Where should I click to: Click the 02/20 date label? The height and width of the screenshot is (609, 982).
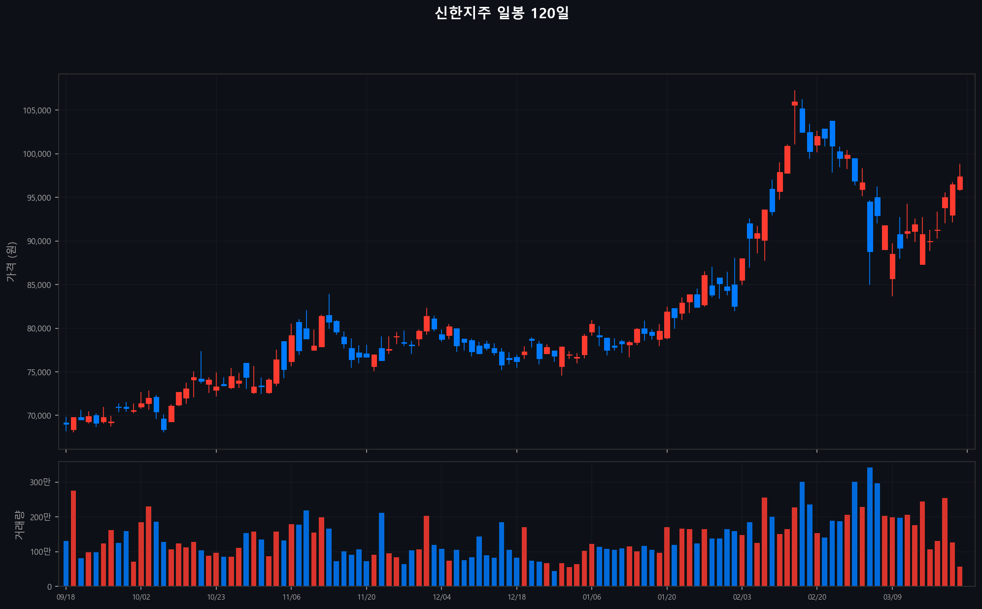817,597
